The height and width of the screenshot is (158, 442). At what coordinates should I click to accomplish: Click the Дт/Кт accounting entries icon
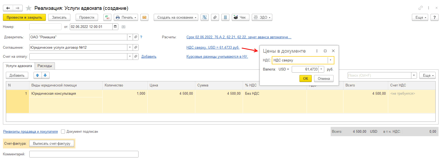107,18
